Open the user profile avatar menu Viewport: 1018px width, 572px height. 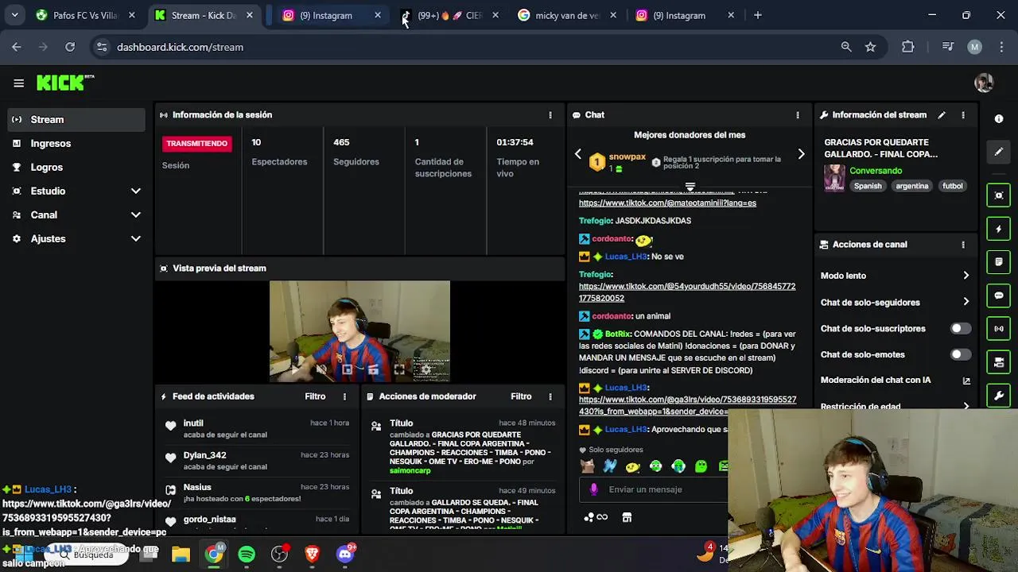pyautogui.click(x=984, y=83)
